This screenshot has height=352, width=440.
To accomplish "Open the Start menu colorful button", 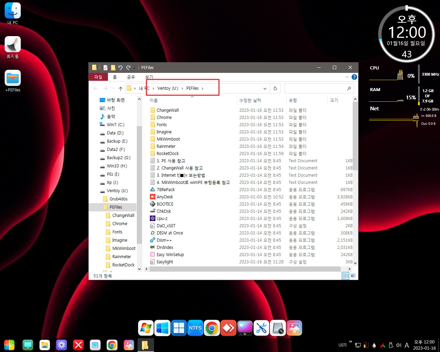I will [9, 345].
